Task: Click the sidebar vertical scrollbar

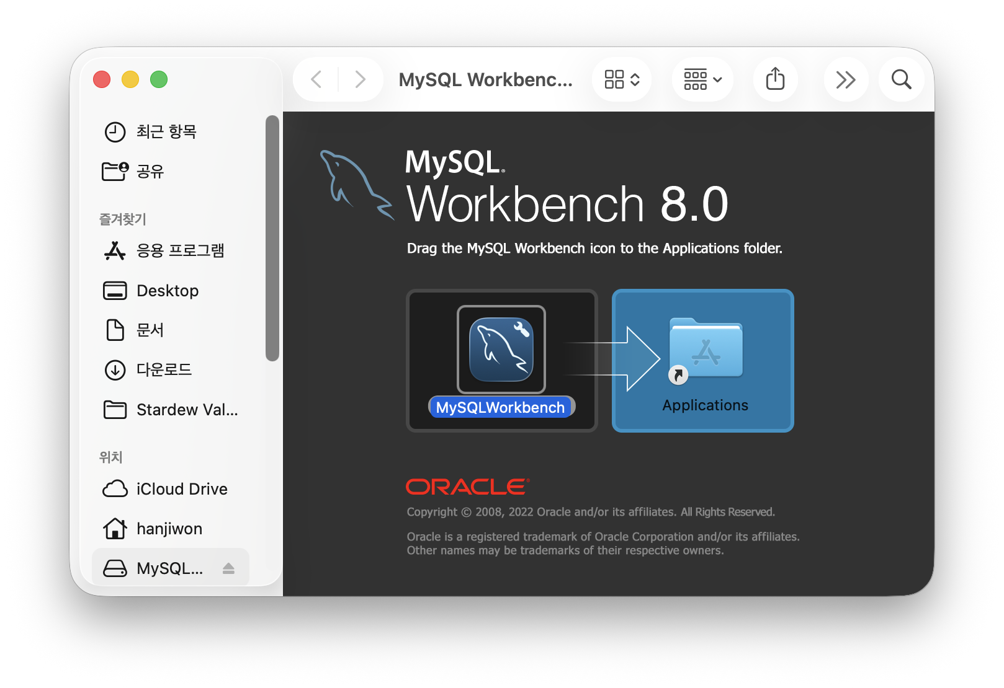Action: pos(272,238)
